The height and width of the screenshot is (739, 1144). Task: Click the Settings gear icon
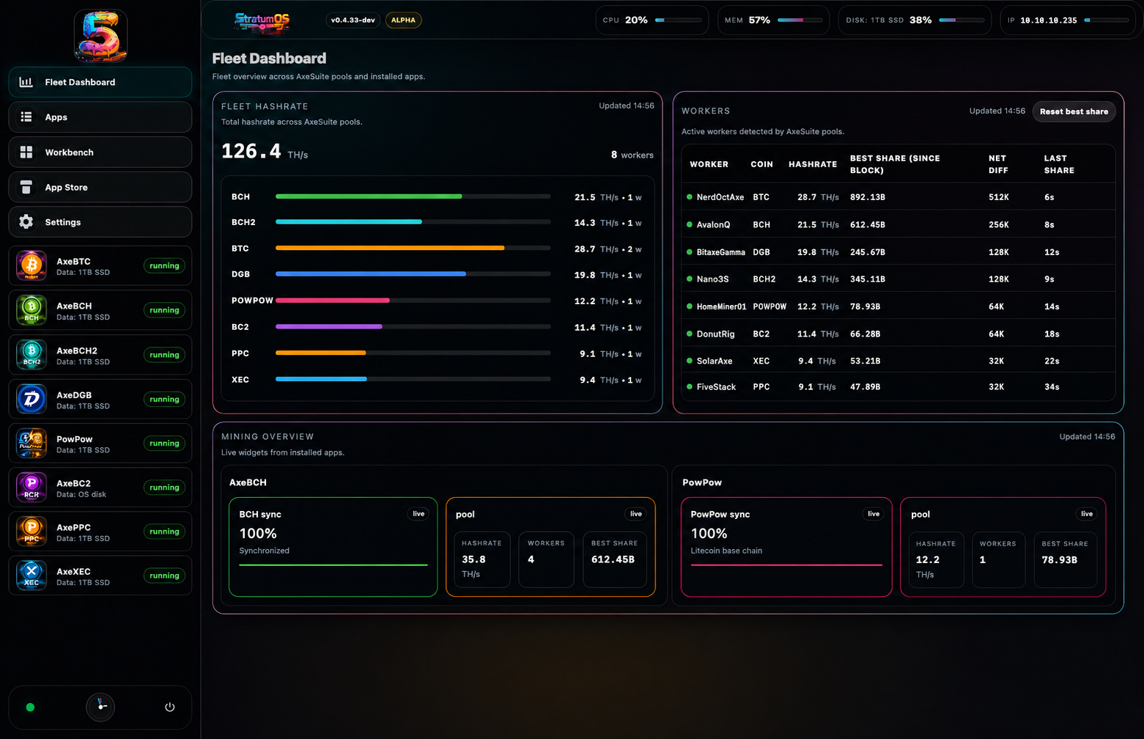(26, 222)
